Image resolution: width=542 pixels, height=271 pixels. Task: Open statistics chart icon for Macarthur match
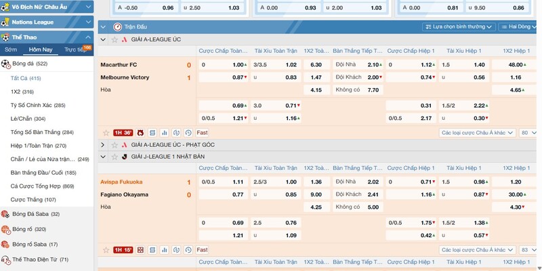pyautogui.click(x=164, y=133)
